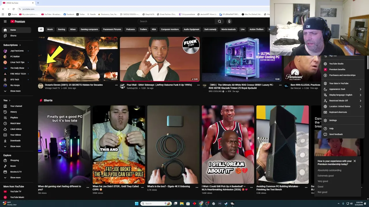This screenshot has width=369, height=207.
Task: Select the Music filter chip
Action: (50, 29)
